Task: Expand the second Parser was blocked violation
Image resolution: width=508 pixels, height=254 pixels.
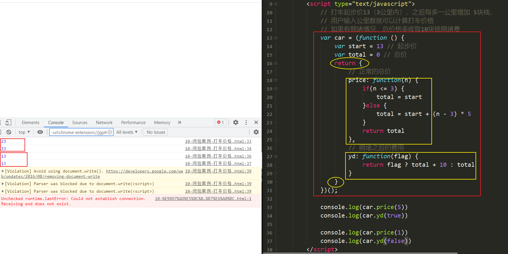Action: pyautogui.click(x=3, y=191)
